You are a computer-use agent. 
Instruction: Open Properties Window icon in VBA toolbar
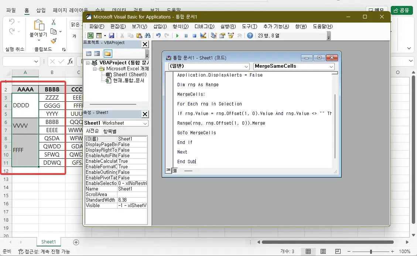[222, 36]
